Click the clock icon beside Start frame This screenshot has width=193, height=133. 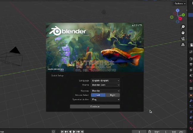[150, 132]
